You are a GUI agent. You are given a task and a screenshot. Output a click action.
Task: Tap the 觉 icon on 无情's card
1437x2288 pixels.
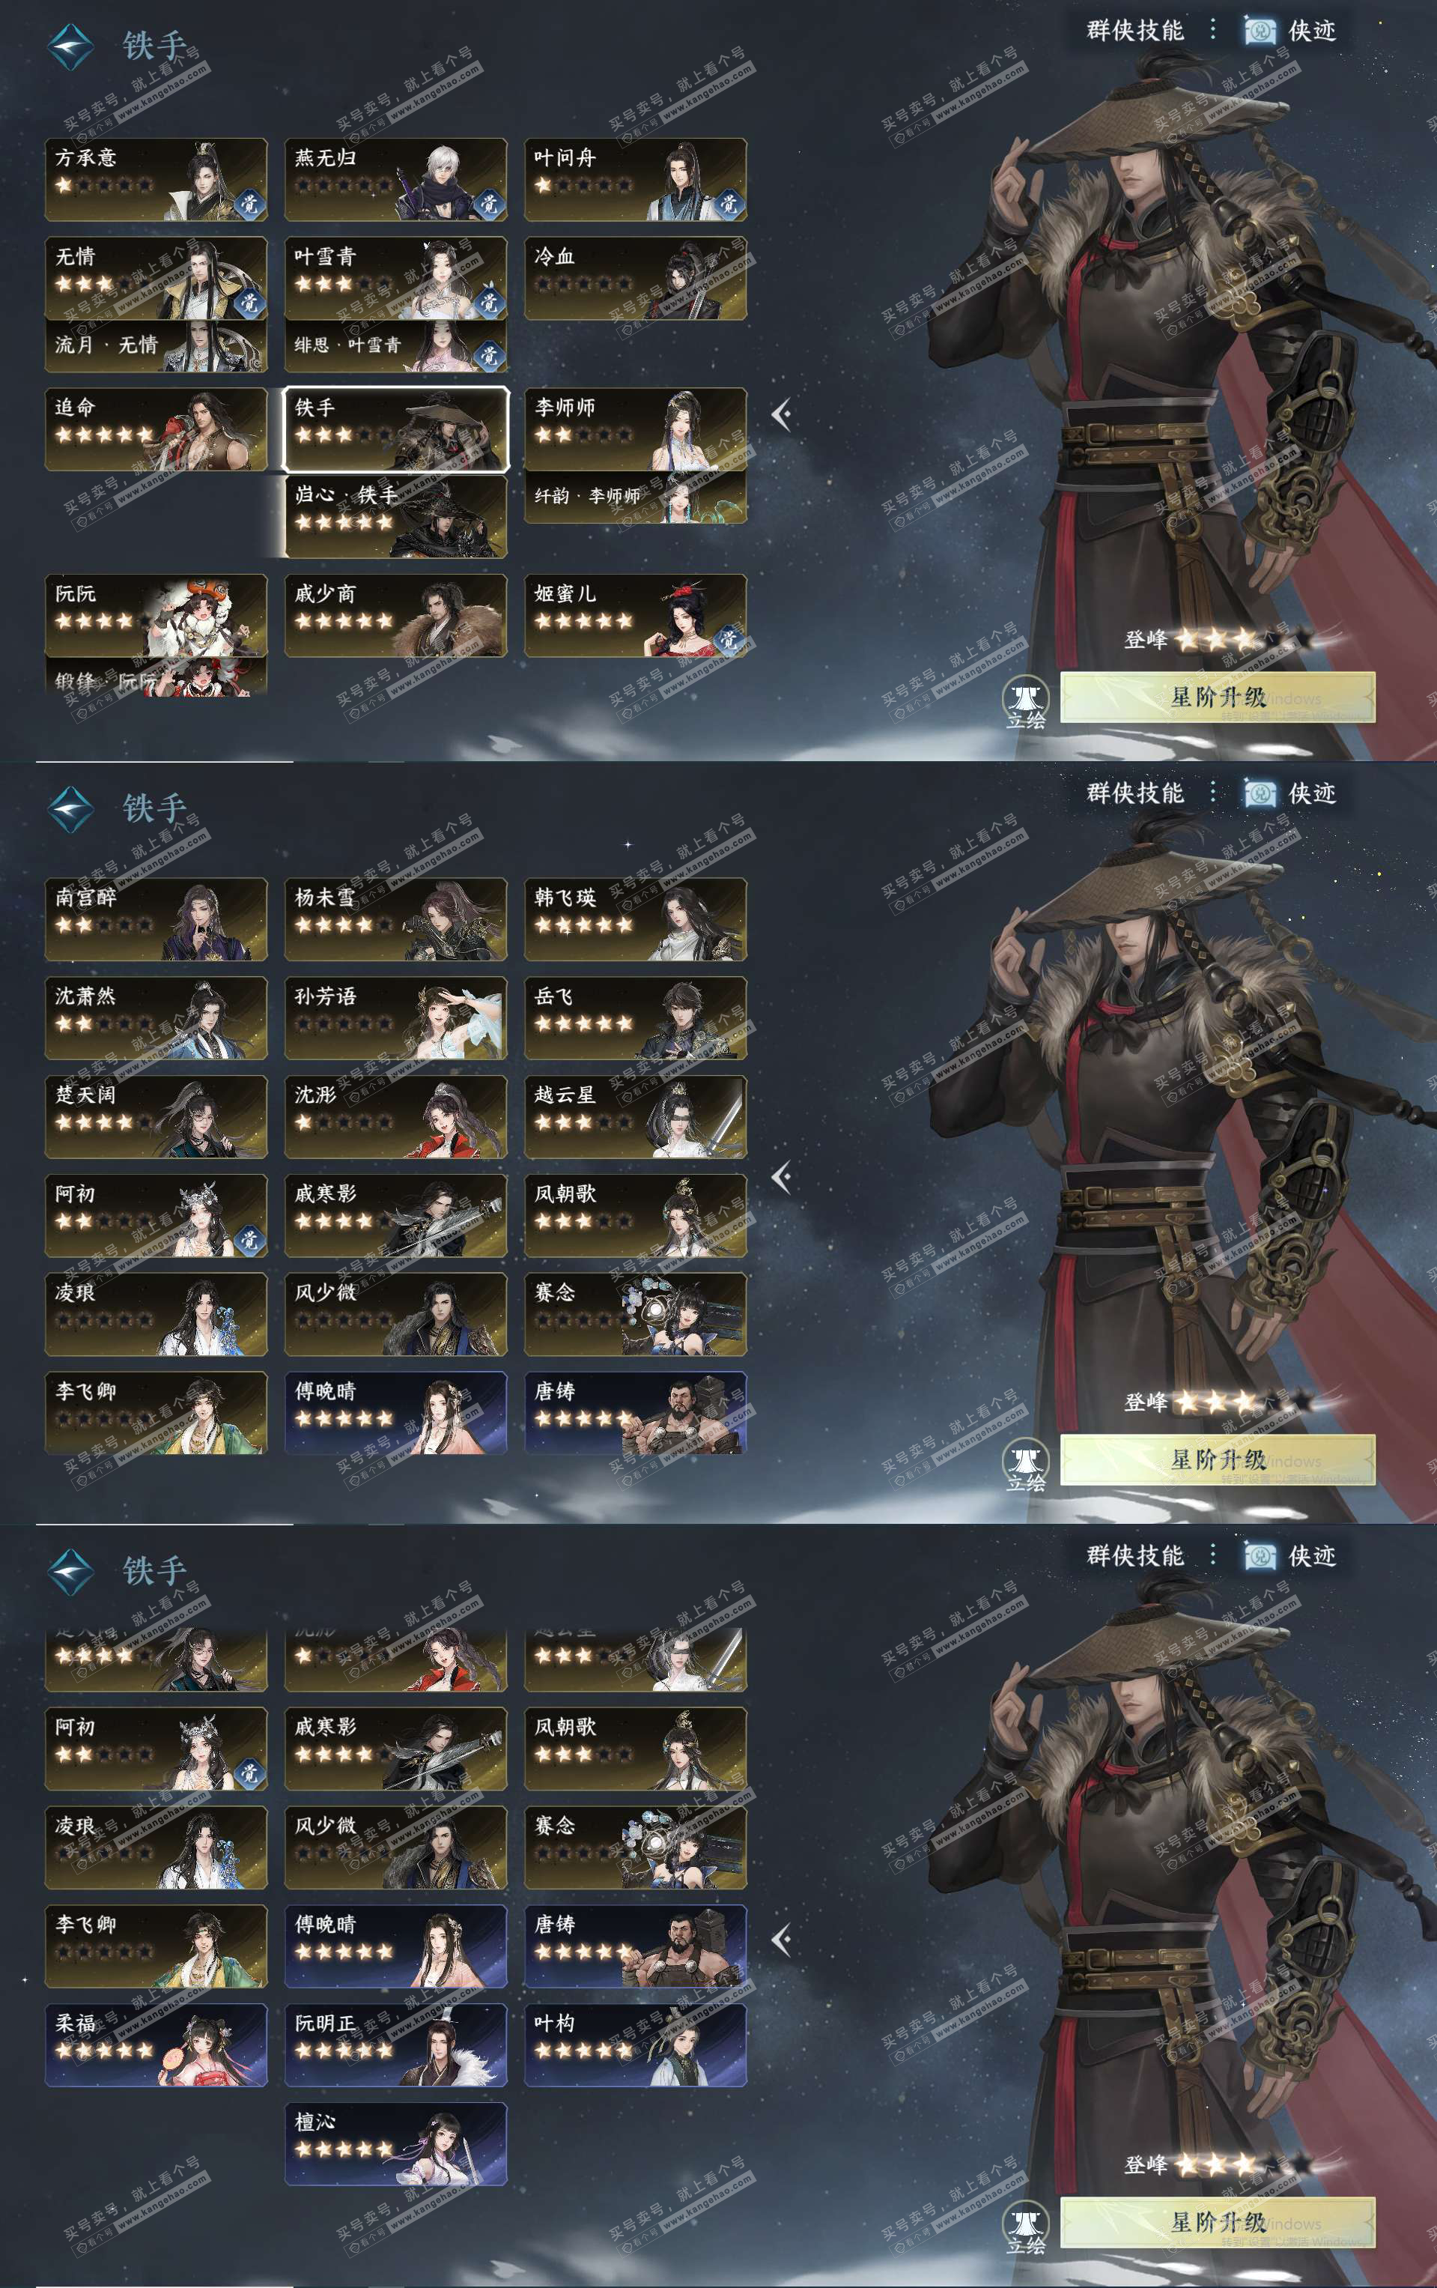click(250, 302)
